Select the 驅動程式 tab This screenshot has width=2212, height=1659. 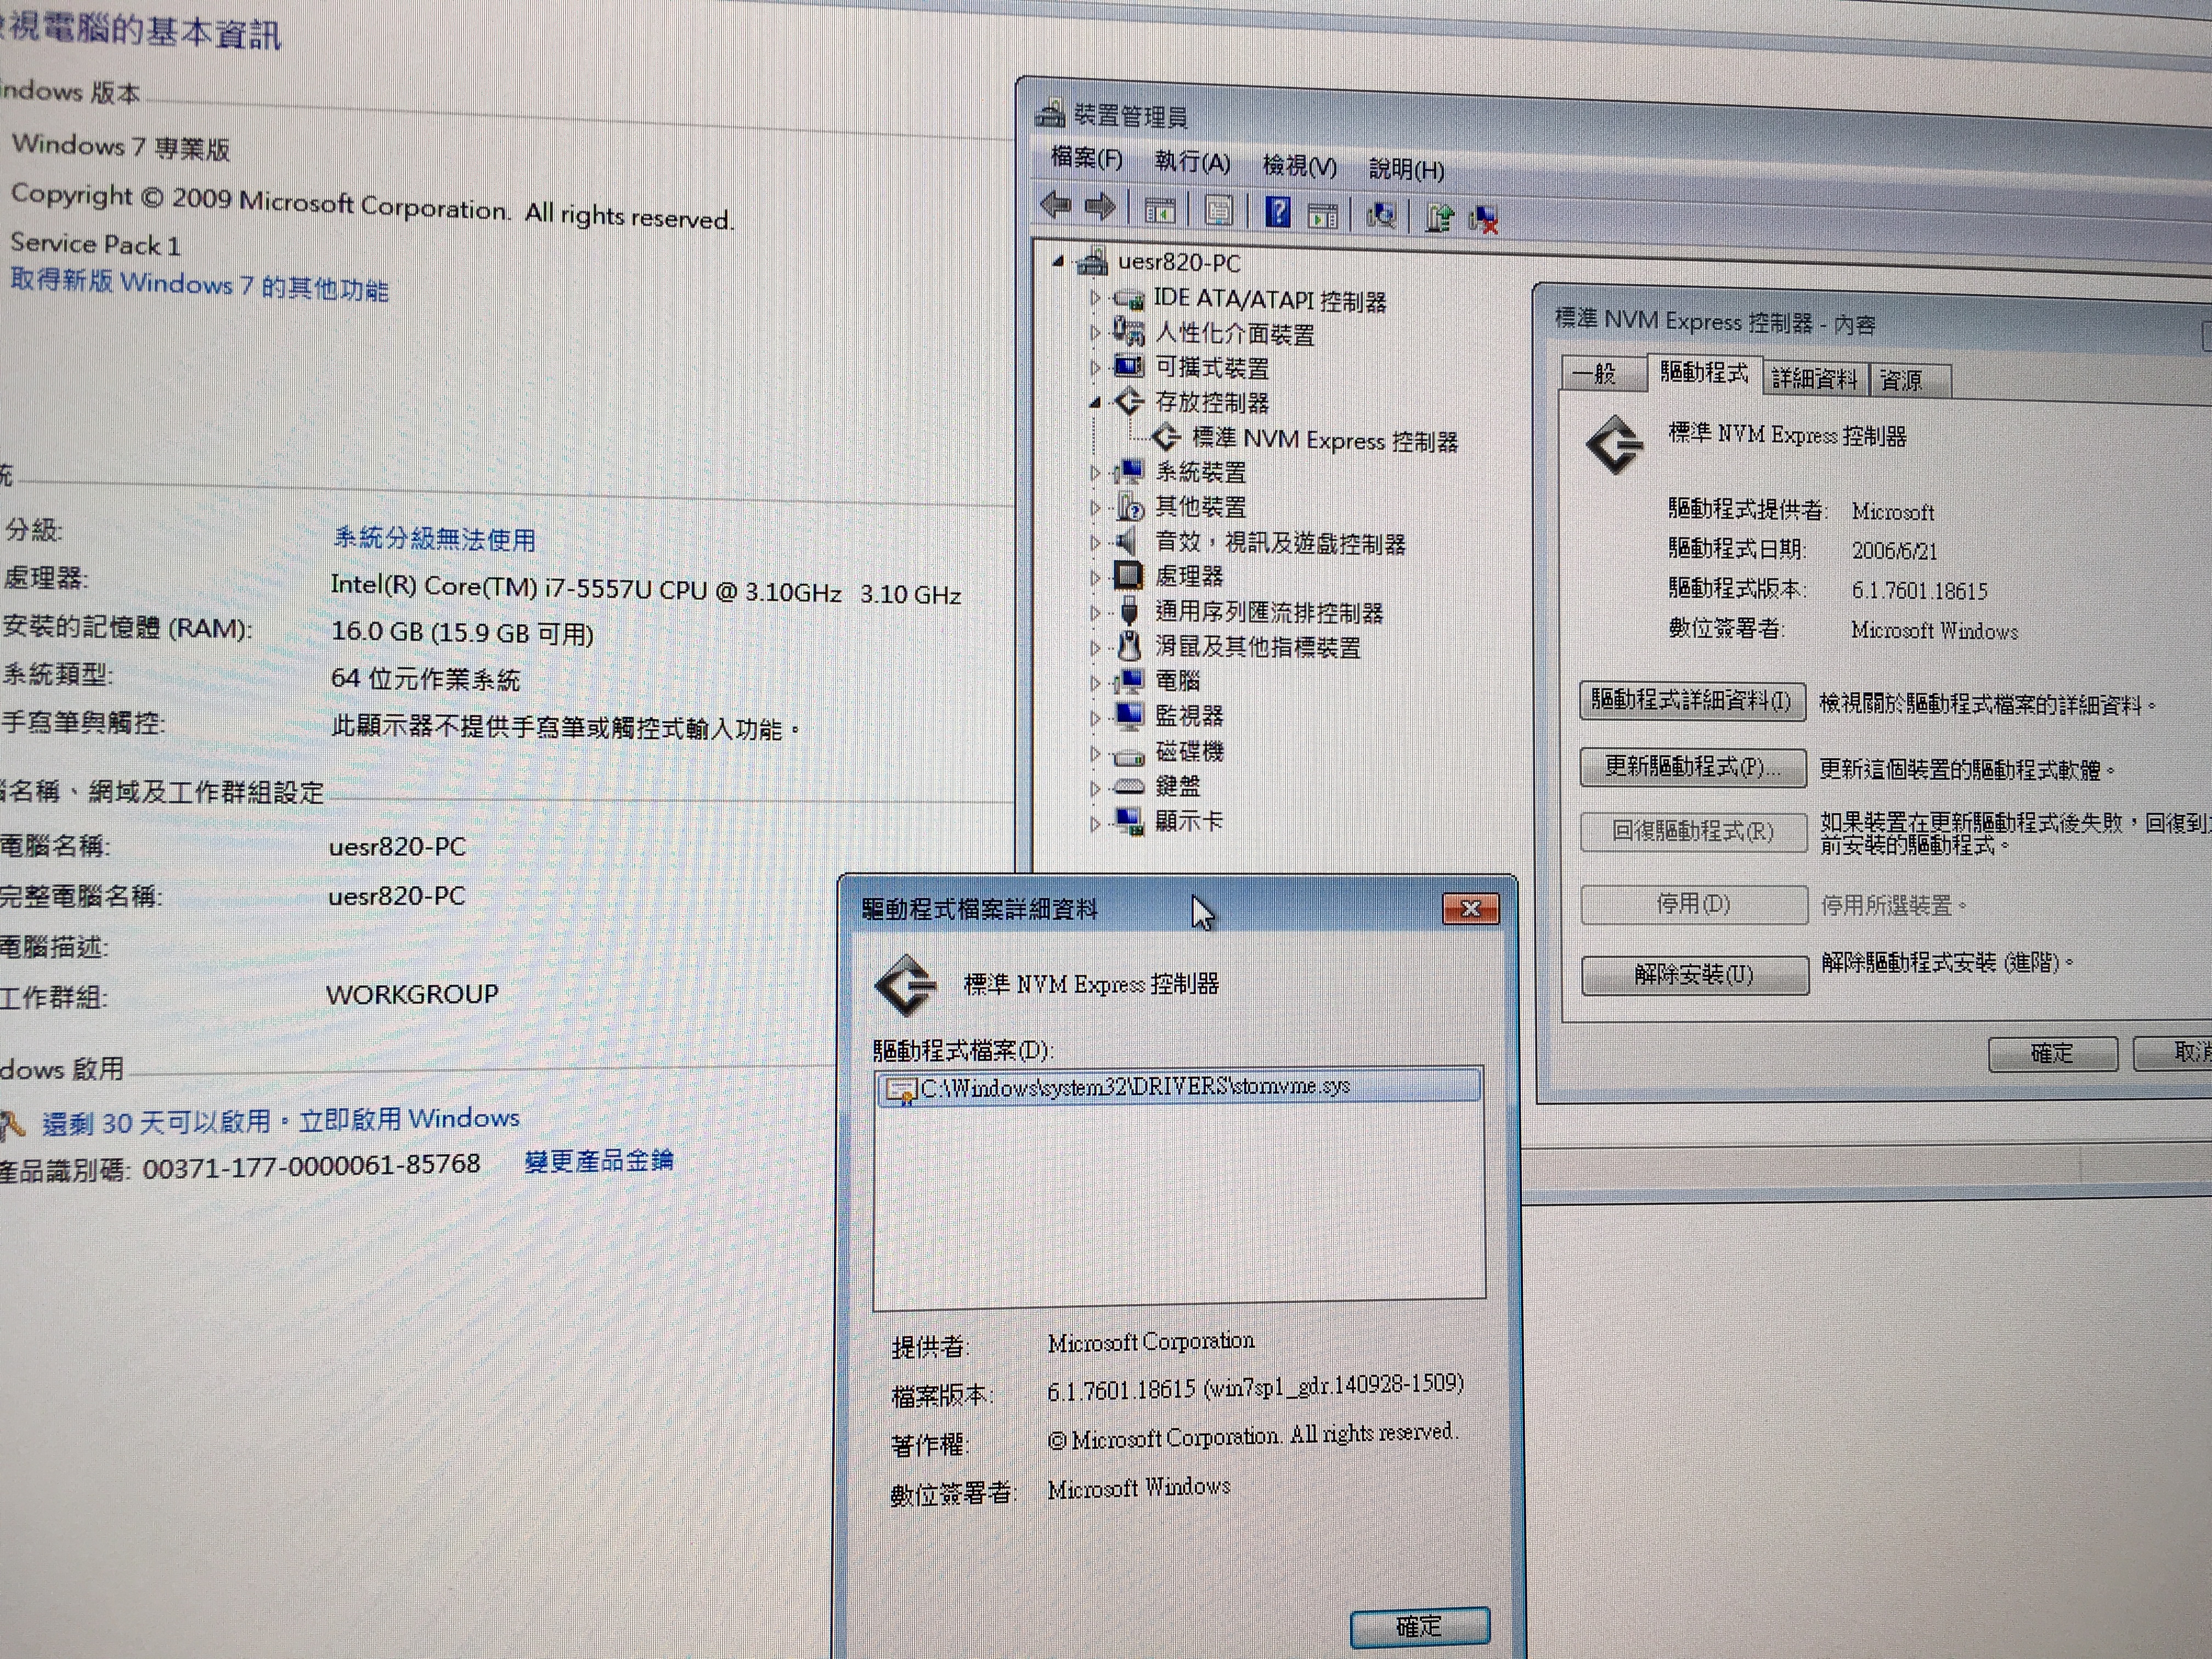click(x=1704, y=372)
